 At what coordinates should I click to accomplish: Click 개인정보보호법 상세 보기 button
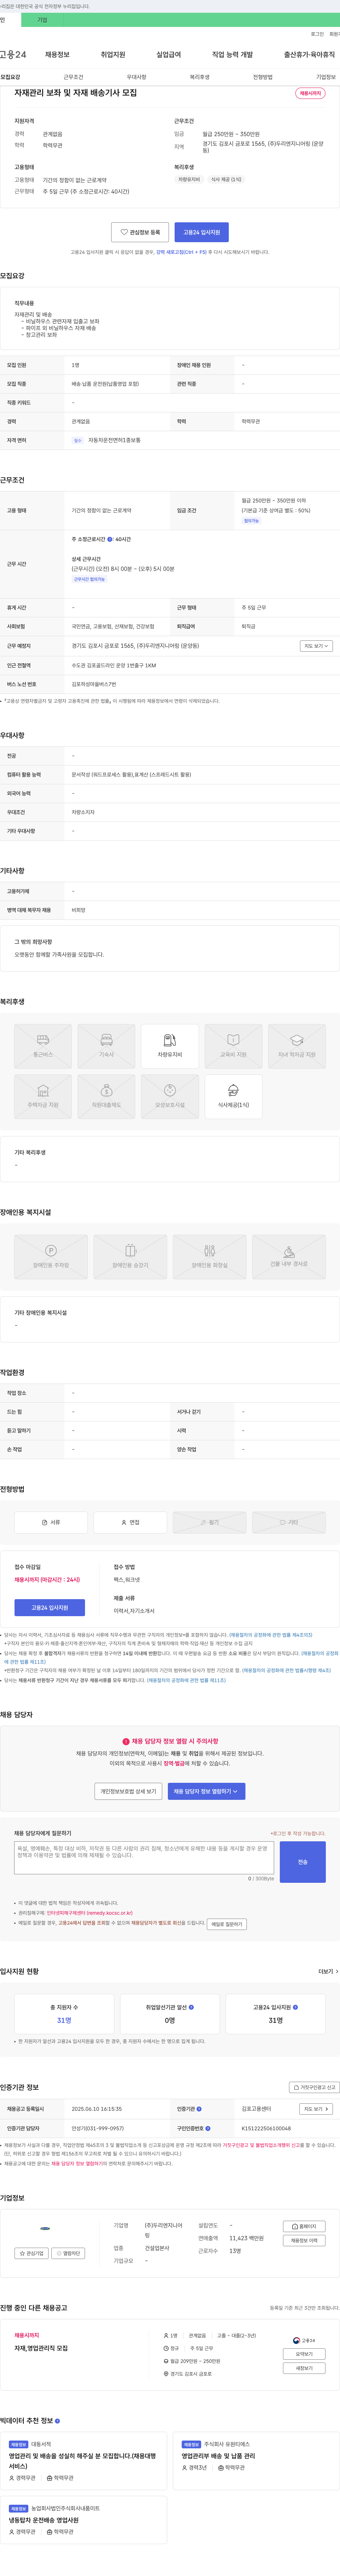128,1791
